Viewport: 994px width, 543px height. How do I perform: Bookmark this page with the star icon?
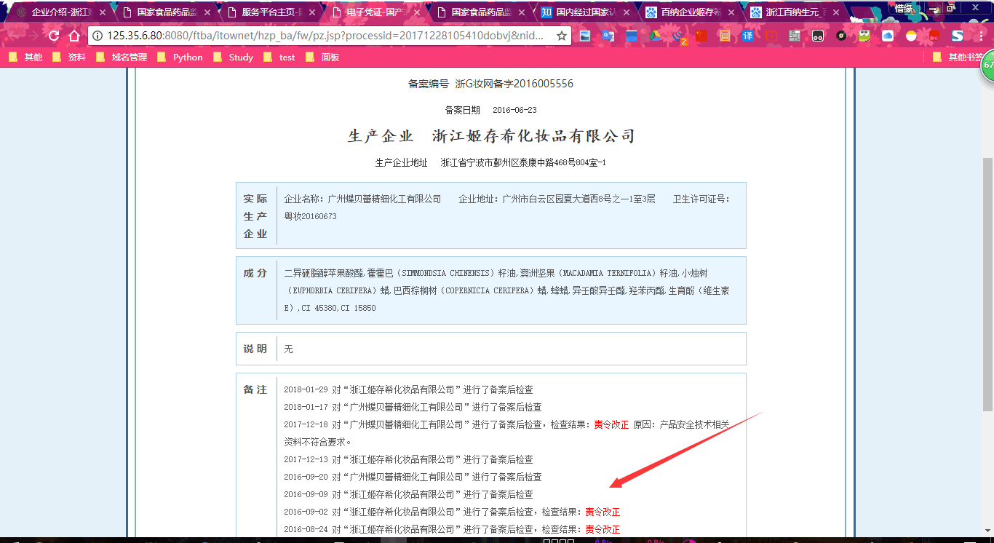[561, 36]
